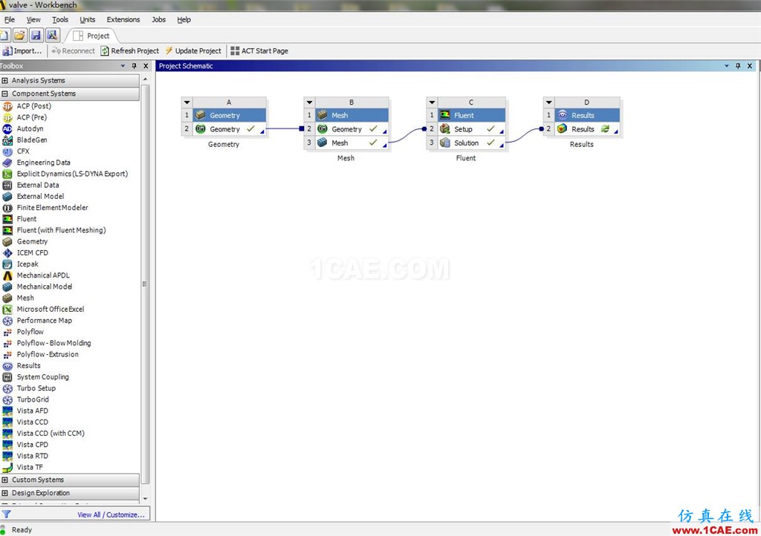761x536 pixels.
Task: Open the Jobs menu
Action: pos(158,19)
